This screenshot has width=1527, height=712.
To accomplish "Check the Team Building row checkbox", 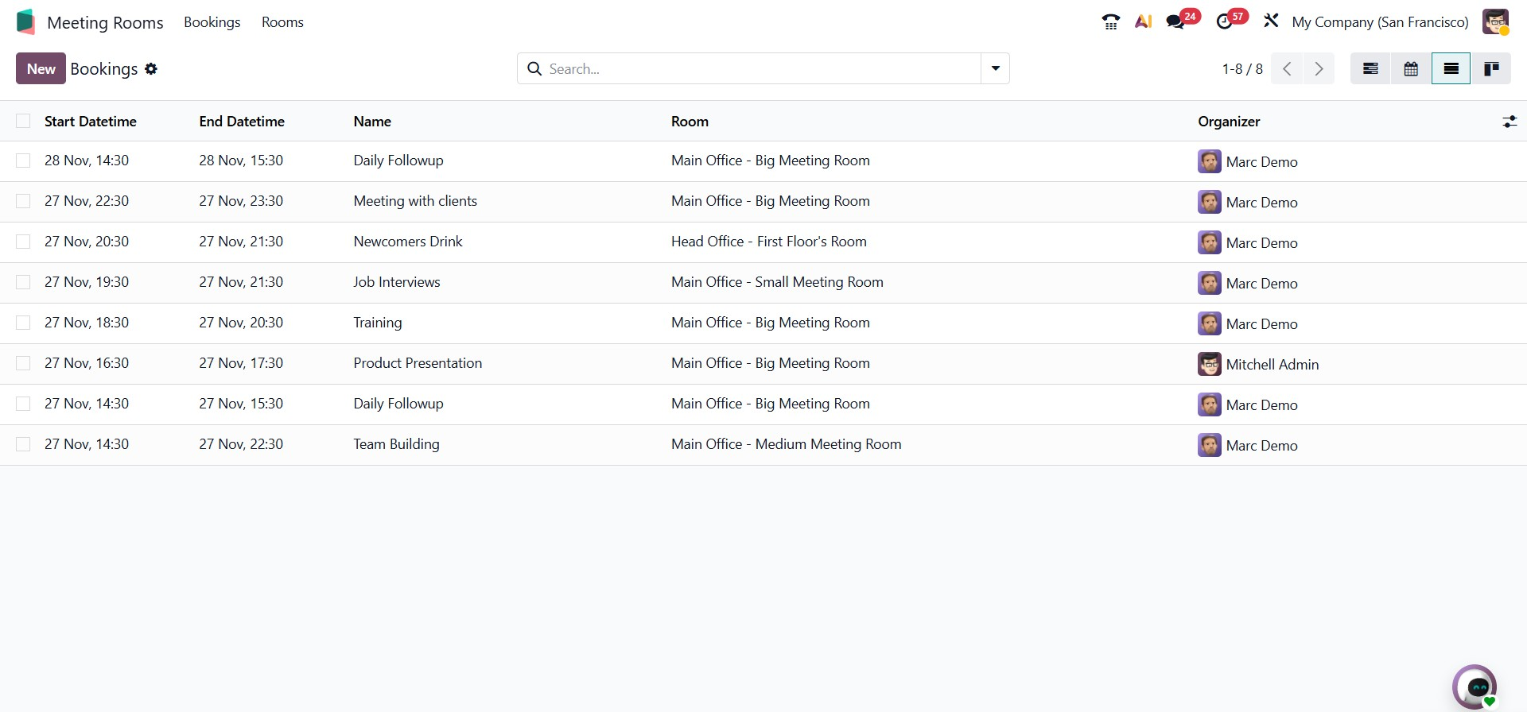I will [23, 444].
